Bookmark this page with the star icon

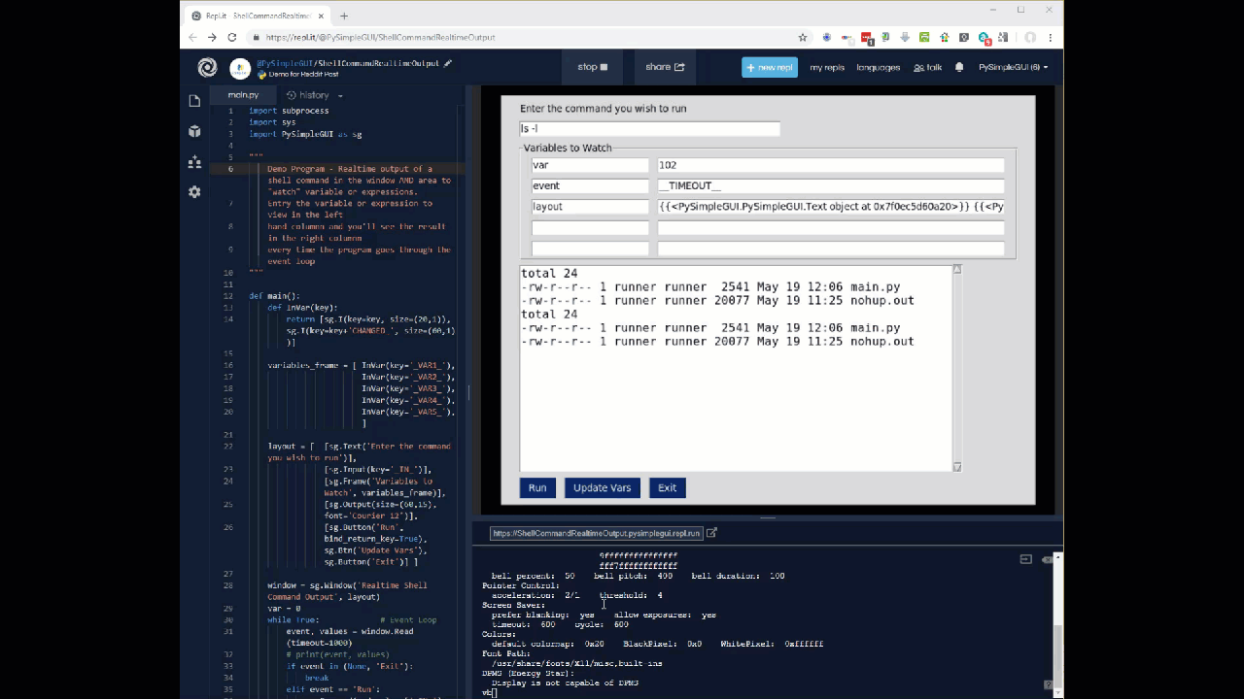tap(803, 37)
